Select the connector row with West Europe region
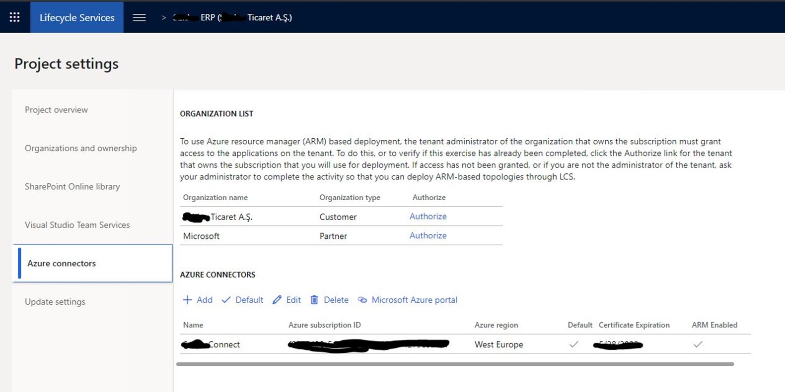The image size is (785, 392). [465, 344]
